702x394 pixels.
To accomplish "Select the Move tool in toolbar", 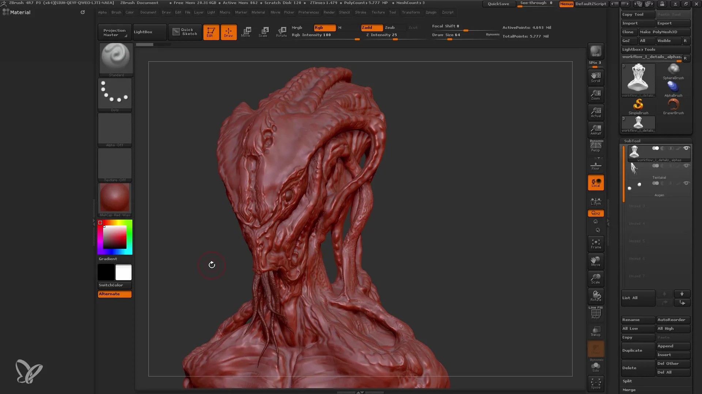I will coord(245,31).
